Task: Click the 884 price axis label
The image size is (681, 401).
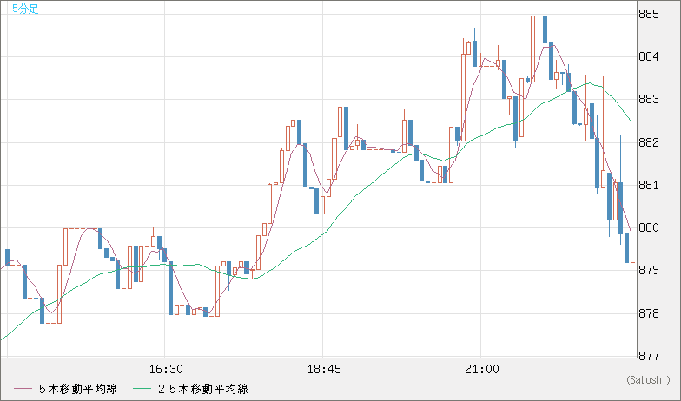Action: [x=648, y=57]
